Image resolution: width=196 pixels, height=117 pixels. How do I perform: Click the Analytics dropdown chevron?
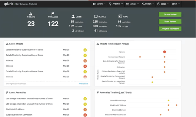(x=122, y=4)
